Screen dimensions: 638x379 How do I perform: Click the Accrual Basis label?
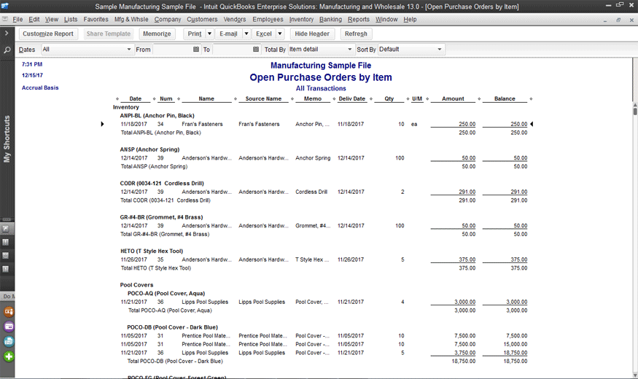[x=40, y=87]
